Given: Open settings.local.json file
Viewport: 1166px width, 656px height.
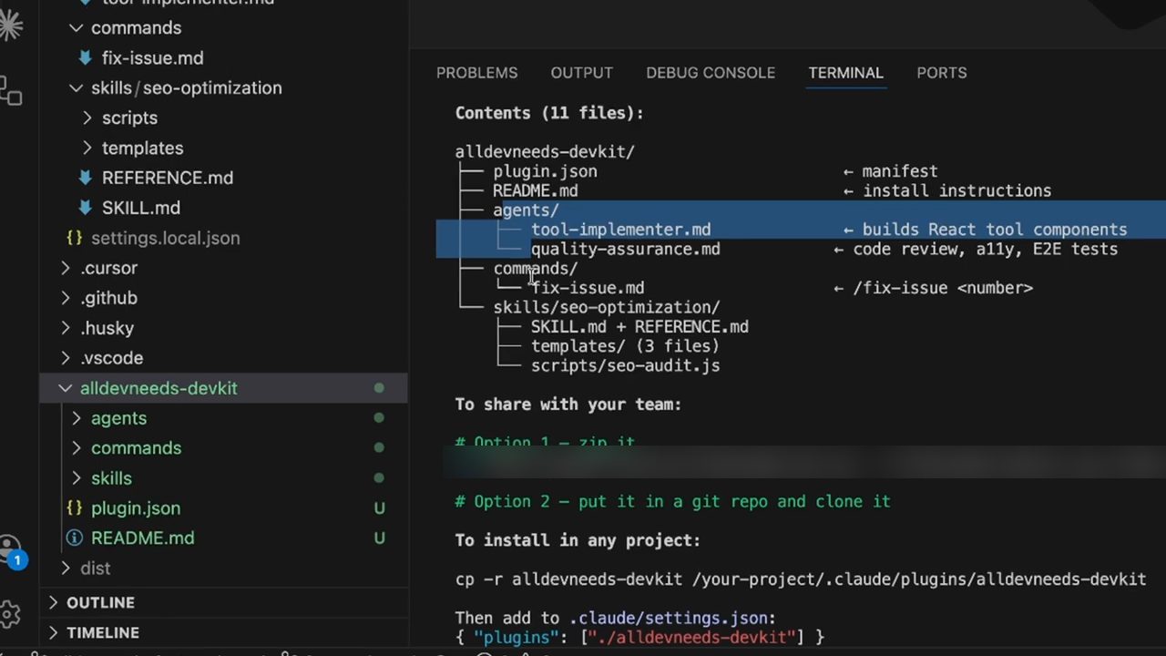Looking at the screenshot, I should coord(166,238).
